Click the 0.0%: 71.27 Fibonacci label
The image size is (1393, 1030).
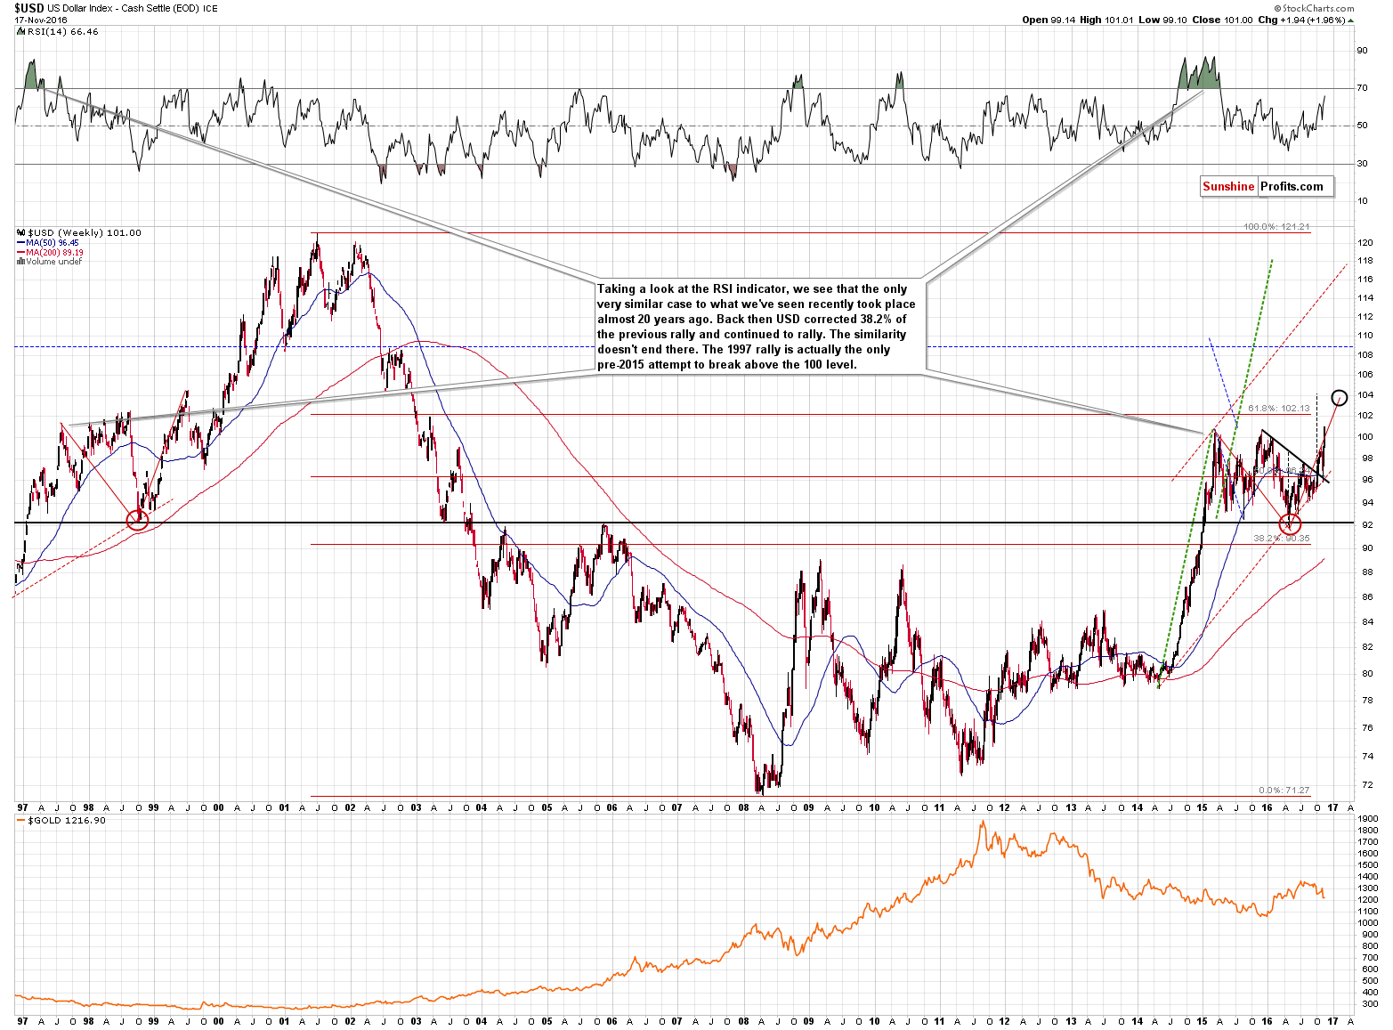[1284, 790]
